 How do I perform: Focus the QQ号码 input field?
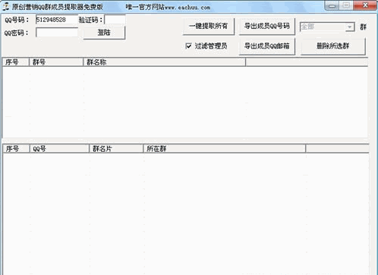[x=57, y=20]
